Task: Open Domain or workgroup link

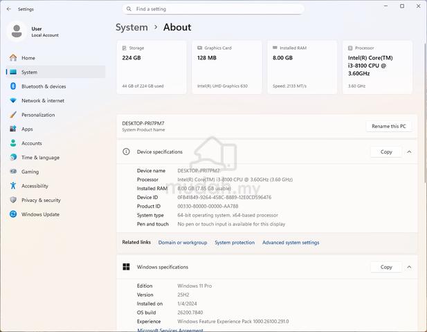Action: (183, 243)
